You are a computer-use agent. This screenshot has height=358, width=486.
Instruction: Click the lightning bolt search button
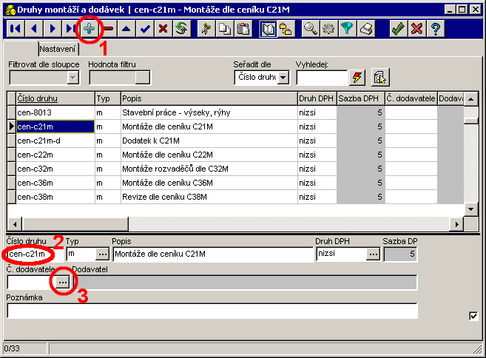358,78
